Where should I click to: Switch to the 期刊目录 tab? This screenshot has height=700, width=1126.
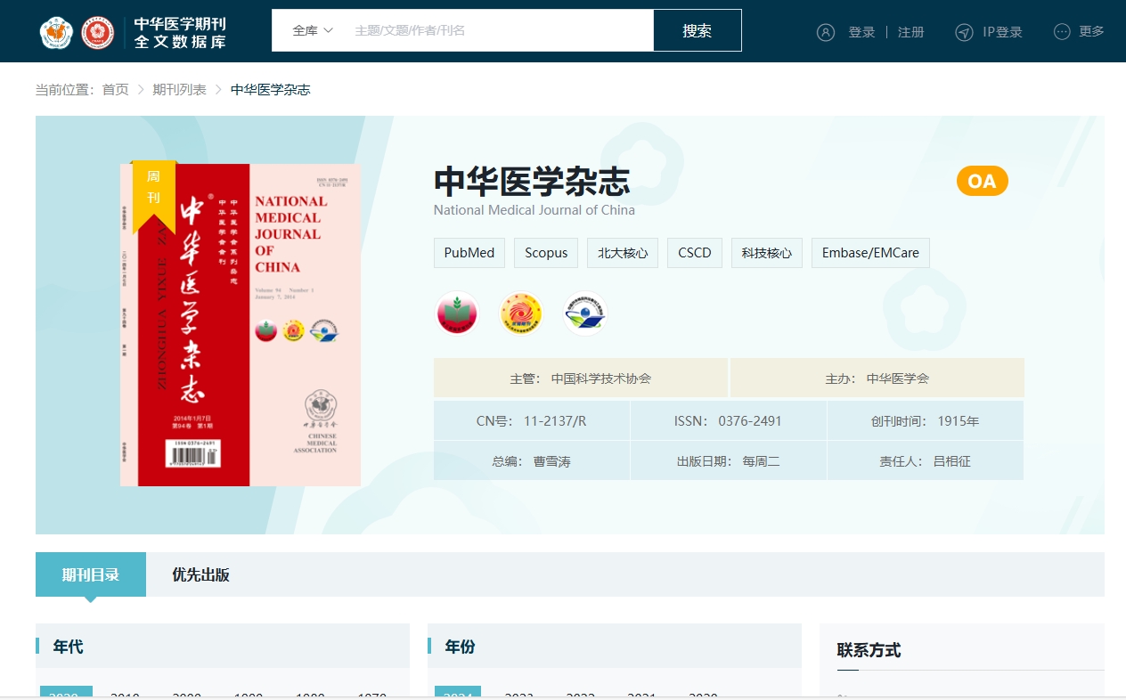coord(91,574)
